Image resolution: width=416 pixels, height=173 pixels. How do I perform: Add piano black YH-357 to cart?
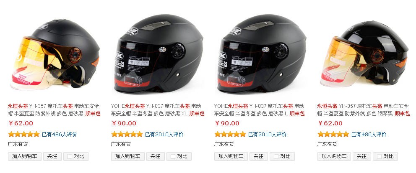[334, 156]
